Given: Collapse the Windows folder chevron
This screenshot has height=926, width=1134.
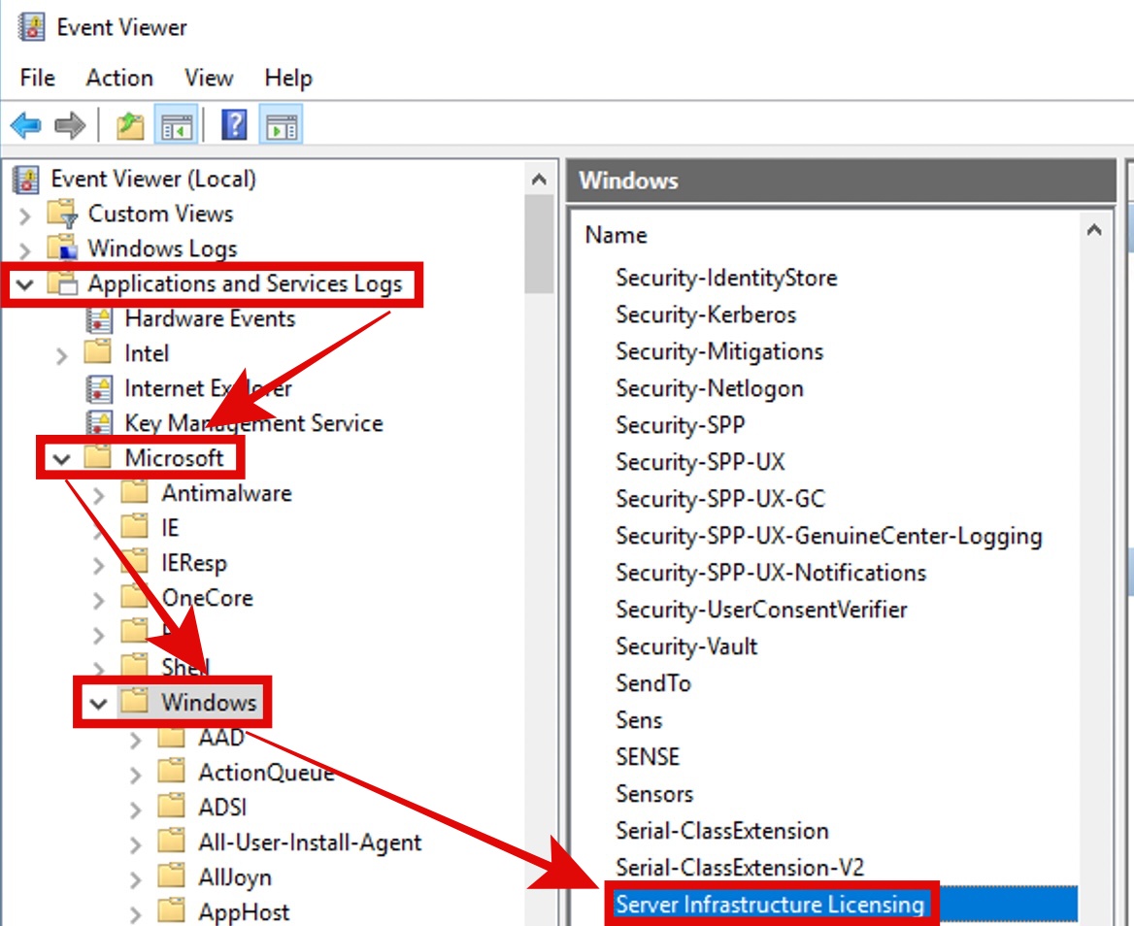Looking at the screenshot, I should coord(98,703).
